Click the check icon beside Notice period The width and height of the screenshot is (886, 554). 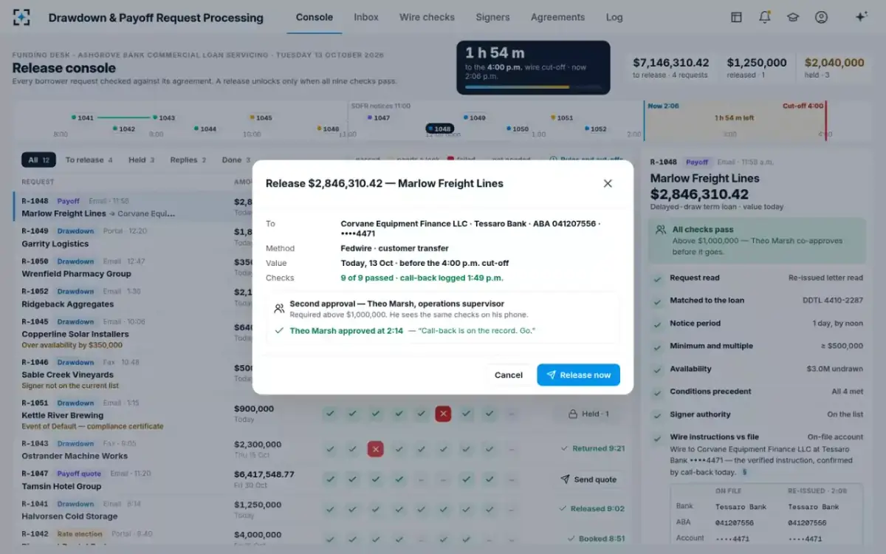657,324
